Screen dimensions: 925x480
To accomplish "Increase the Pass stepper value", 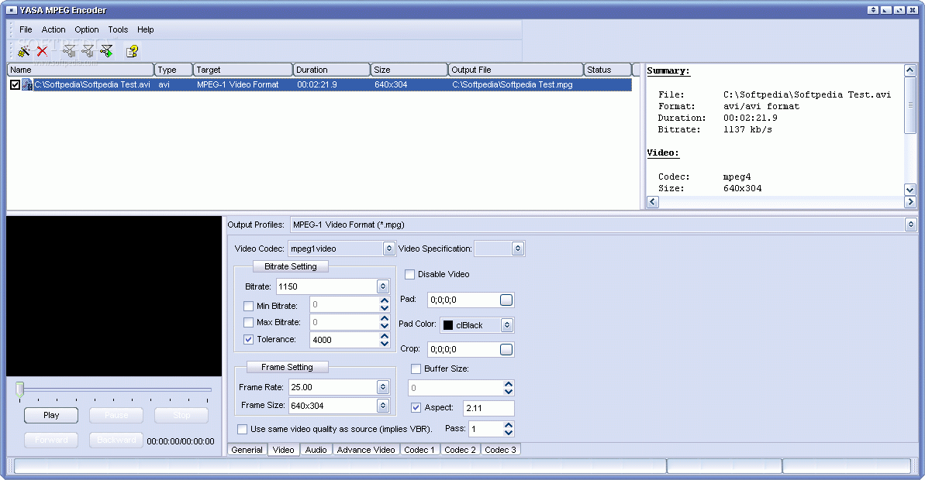I will pos(509,425).
